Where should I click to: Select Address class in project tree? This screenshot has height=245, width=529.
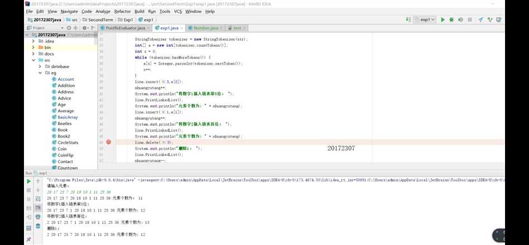pyautogui.click(x=65, y=92)
